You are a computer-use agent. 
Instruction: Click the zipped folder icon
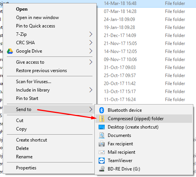(102, 119)
